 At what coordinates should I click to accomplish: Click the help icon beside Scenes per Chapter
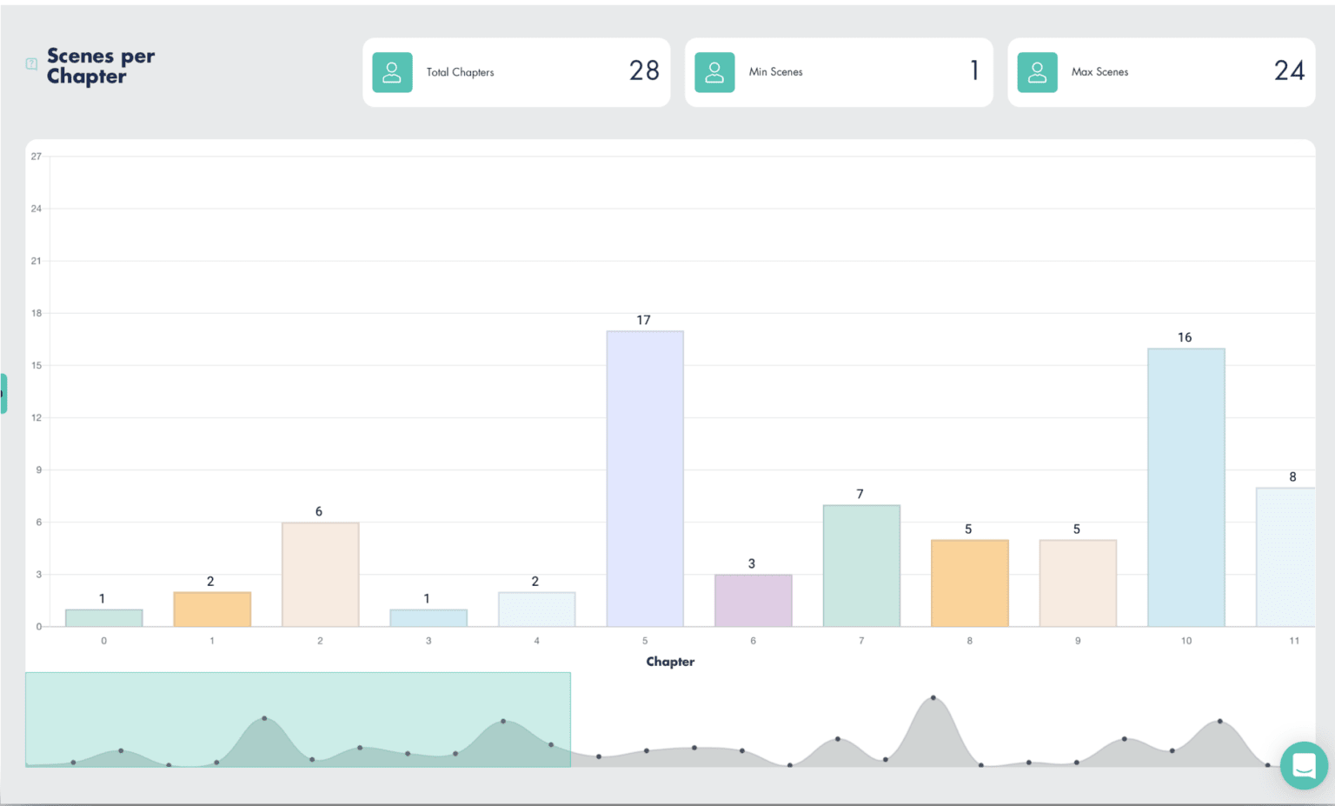pos(31,63)
